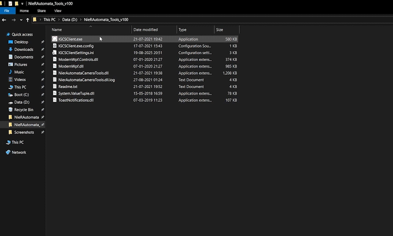393x236 pixels.
Task: Select the System.ValueTuple.dll file name
Action: [x=76, y=93]
